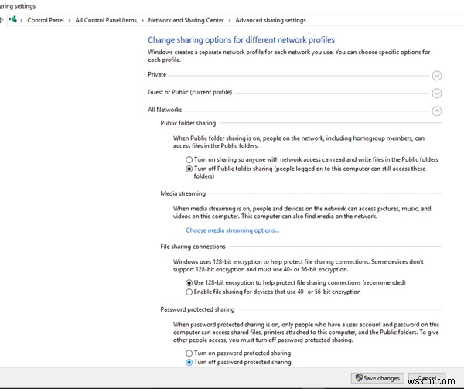This screenshot has width=464, height=389.
Task: Click the Media streaming heading
Action: pyautogui.click(x=183, y=193)
